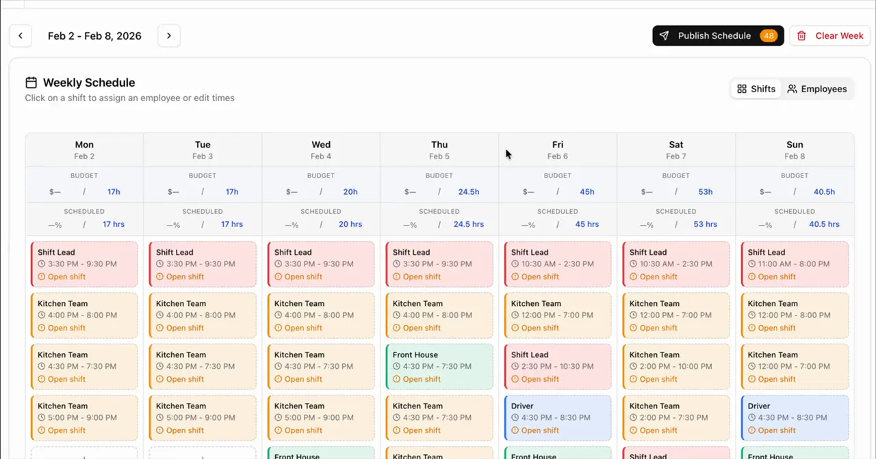
Task: Open Monday's Kitchen Team 5:00 PM shift
Action: click(84, 418)
